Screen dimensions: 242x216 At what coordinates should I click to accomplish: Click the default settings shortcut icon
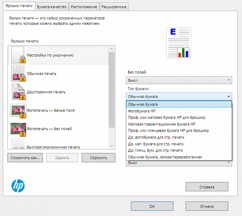point(18,55)
